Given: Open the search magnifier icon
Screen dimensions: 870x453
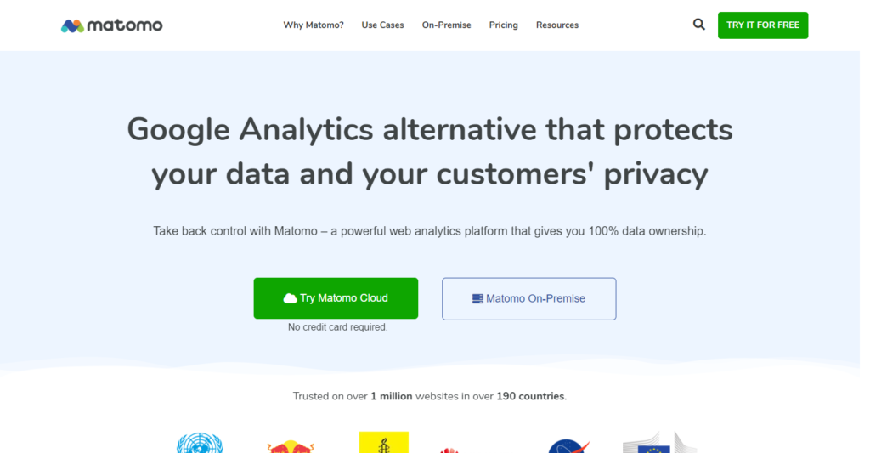Looking at the screenshot, I should 698,25.
